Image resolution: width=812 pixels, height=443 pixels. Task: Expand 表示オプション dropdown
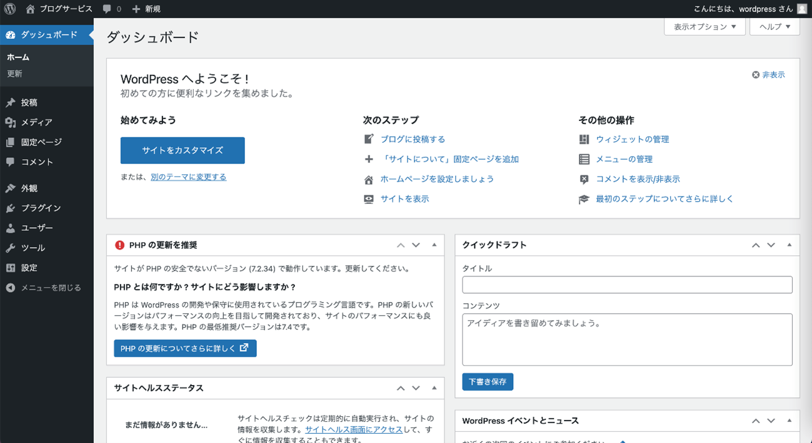[x=704, y=27]
